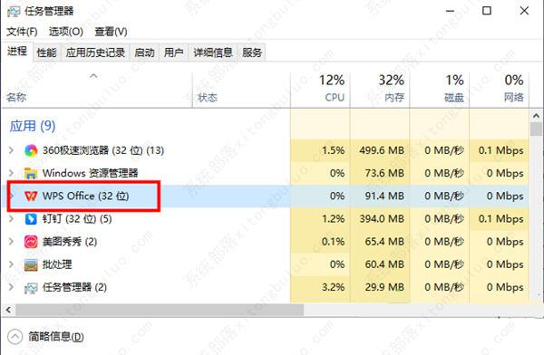Image resolution: width=544 pixels, height=355 pixels.
Task: Click the 29.9 MB memory value
Action: coord(384,287)
